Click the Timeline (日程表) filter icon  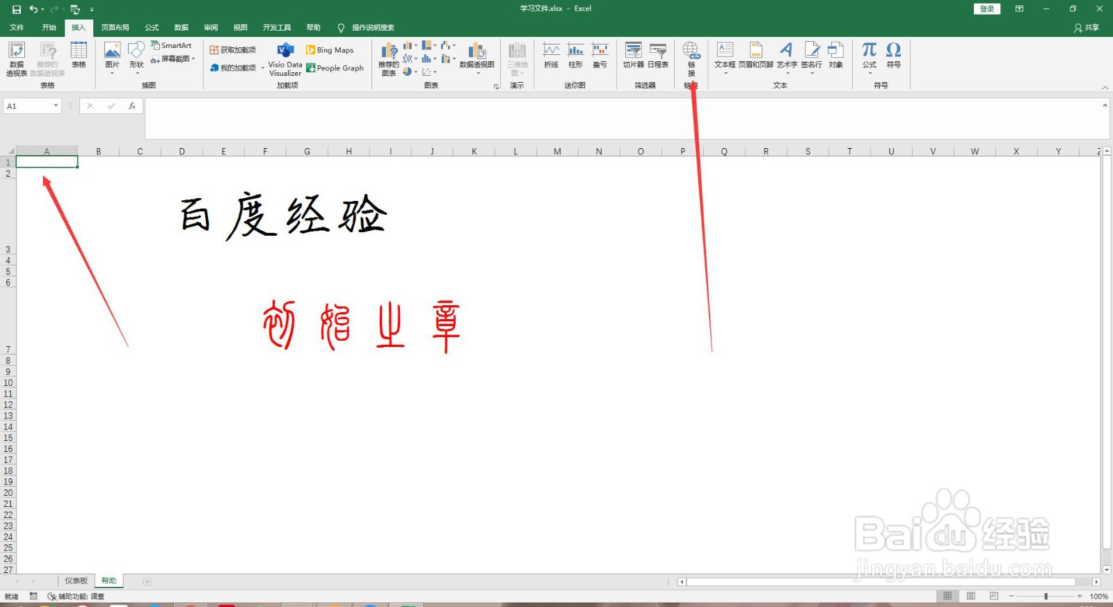(658, 56)
